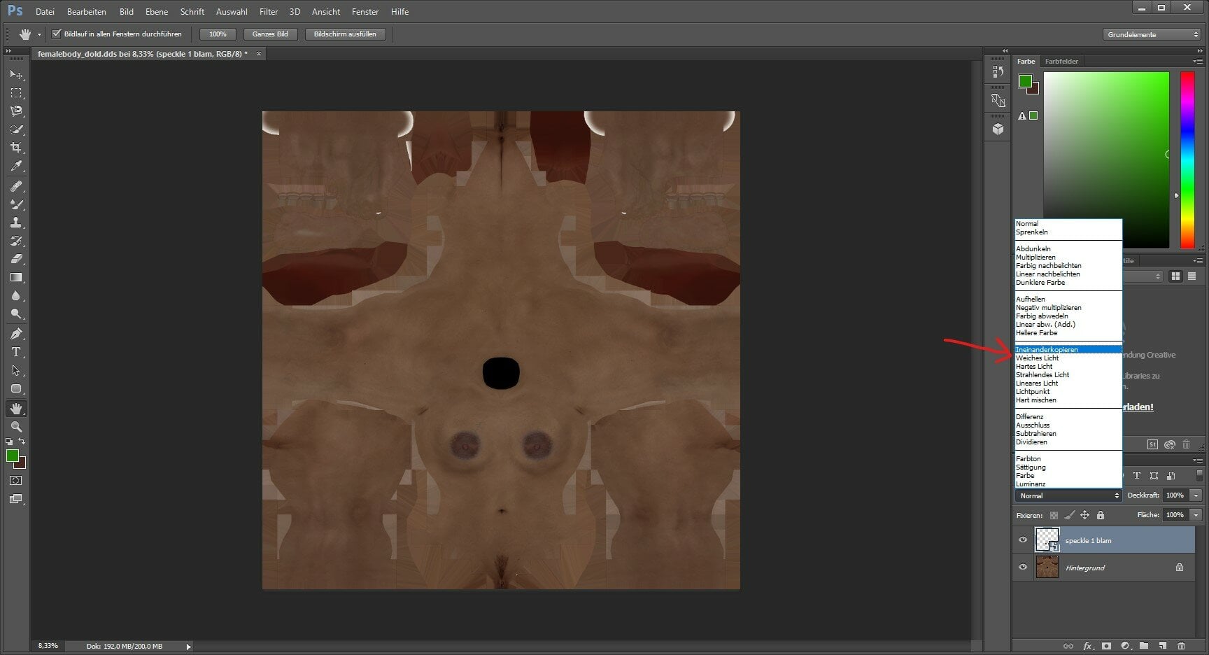Toggle 'Bildlauf in allen Fenstern durchführen' checkbox
This screenshot has height=655, width=1209.
[x=57, y=34]
